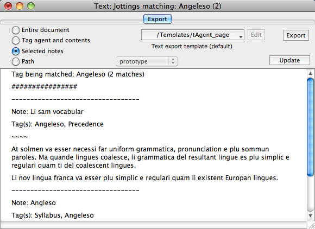Image resolution: width=315 pixels, height=229 pixels.
Task: Click the template dropdown arrow indicator
Action: (x=241, y=37)
